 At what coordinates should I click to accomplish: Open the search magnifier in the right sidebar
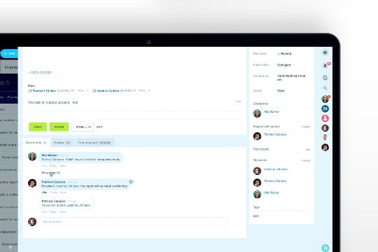coord(325,88)
